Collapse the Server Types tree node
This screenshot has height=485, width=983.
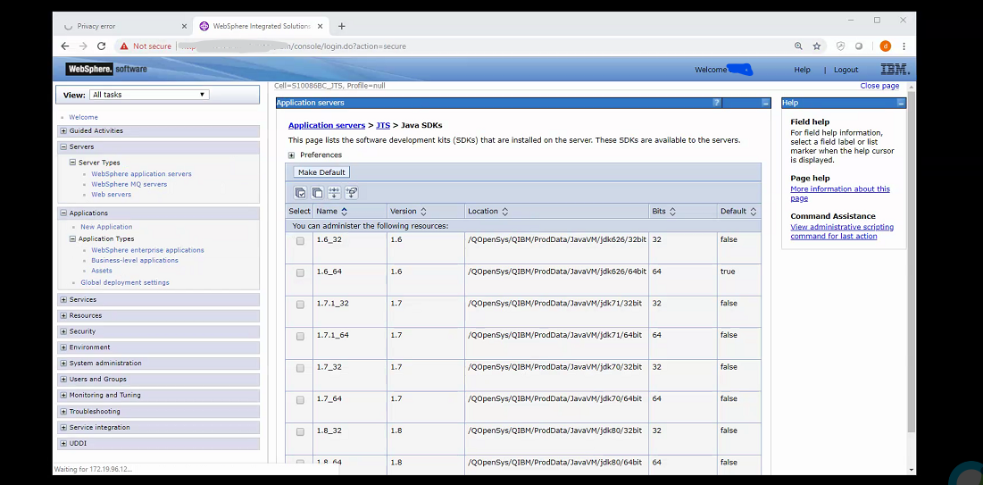72,163
